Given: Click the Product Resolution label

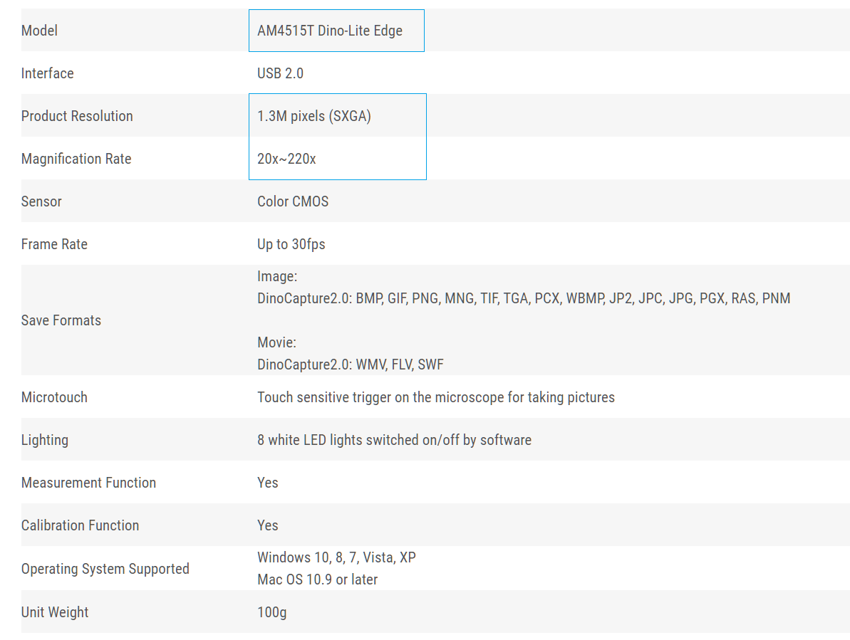Looking at the screenshot, I should (77, 117).
